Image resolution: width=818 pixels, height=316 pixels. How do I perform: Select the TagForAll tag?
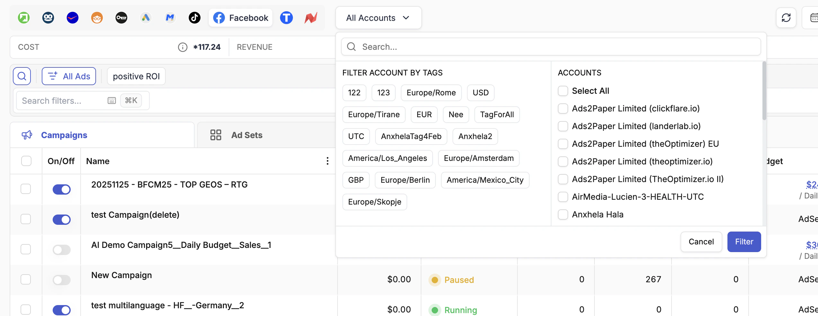[497, 115]
